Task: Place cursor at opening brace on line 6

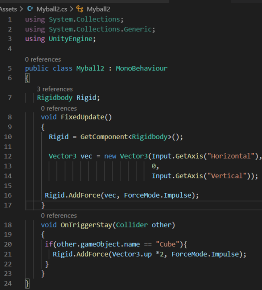Action: click(x=27, y=78)
